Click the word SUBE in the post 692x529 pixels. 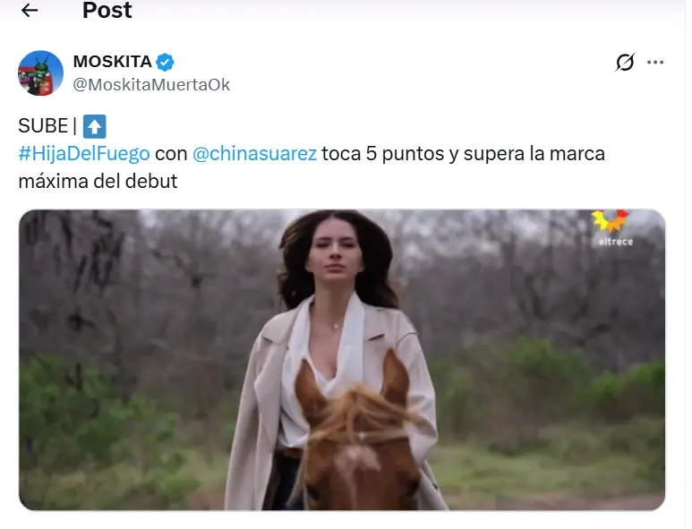(43, 125)
